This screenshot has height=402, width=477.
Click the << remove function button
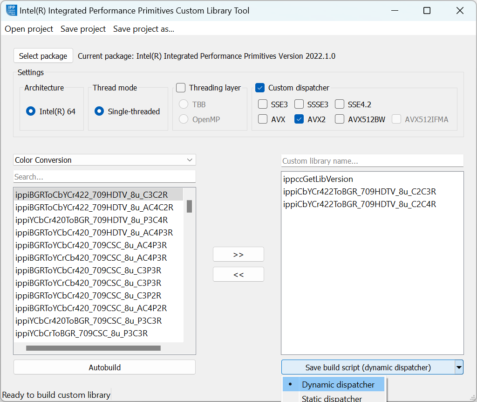point(238,274)
